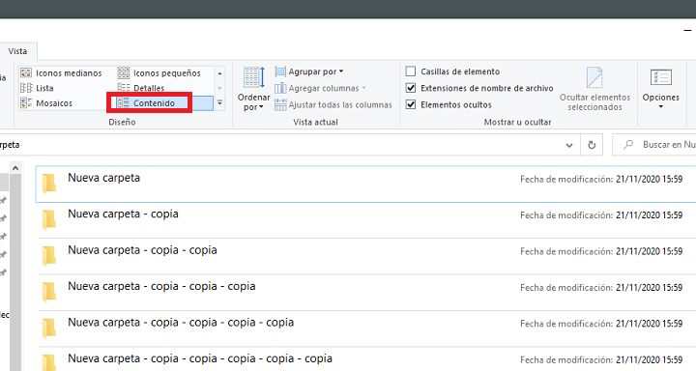Click search magnifier icon
Viewport: 696px width, 371px height.
tap(628, 145)
